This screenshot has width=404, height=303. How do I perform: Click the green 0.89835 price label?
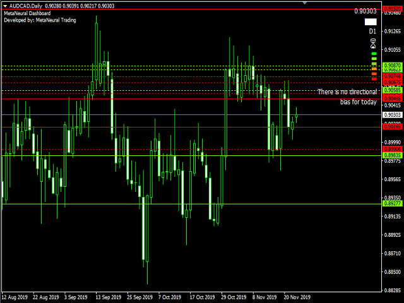click(x=393, y=155)
